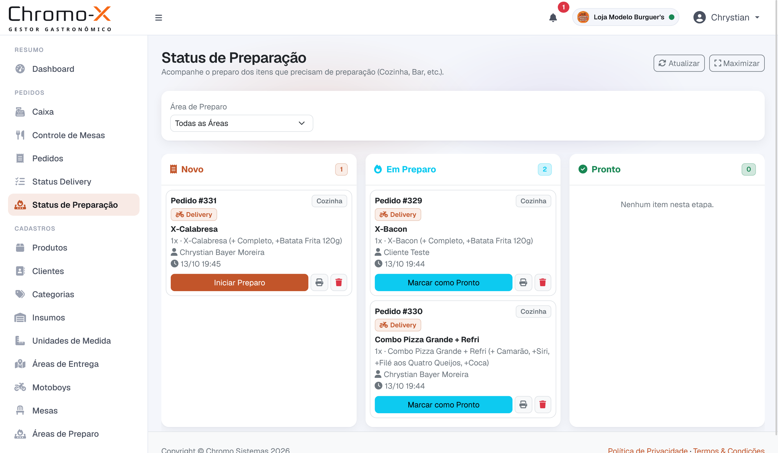Print Pedido #329 ticket
This screenshot has width=778, height=453.
point(523,282)
